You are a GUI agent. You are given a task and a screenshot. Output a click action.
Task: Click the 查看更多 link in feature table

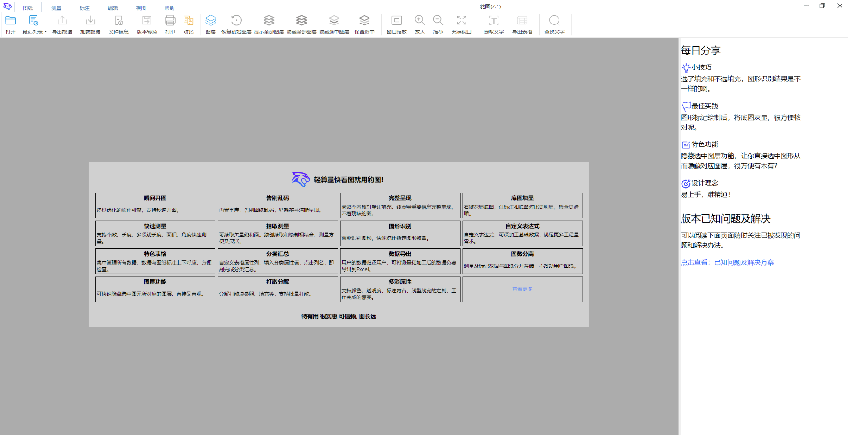pos(522,289)
